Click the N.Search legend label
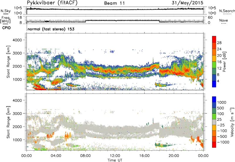This screenshot has height=162, width=235. point(227,11)
